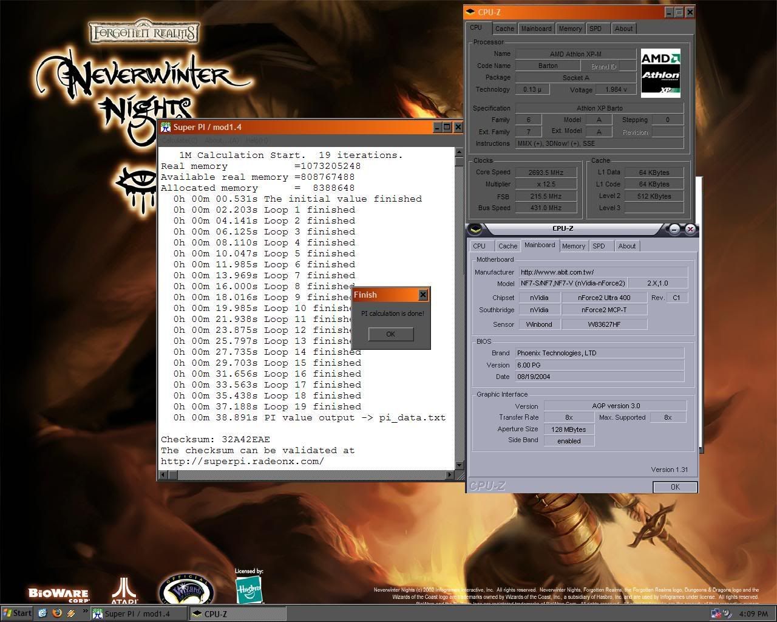The height and width of the screenshot is (622, 777).
Task: Select Memory tab in lower CPU-Z window
Action: (x=573, y=246)
